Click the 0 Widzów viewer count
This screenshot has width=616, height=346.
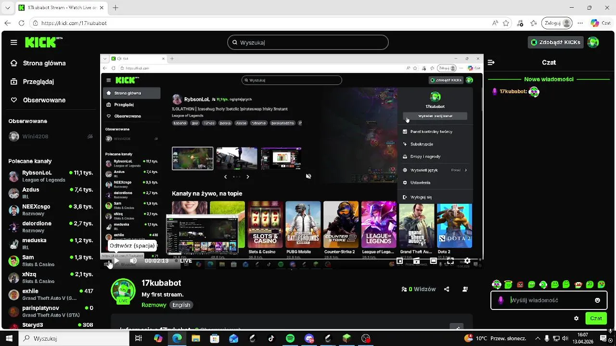[418, 289]
